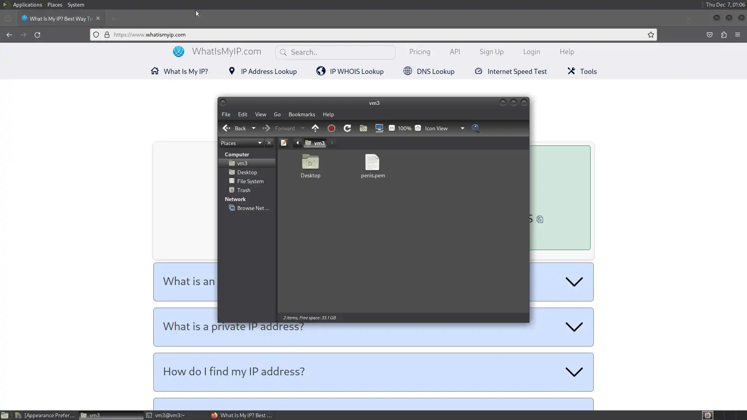The height and width of the screenshot is (420, 747).
Task: Open Computer location from toolbar icon
Action: pos(379,128)
